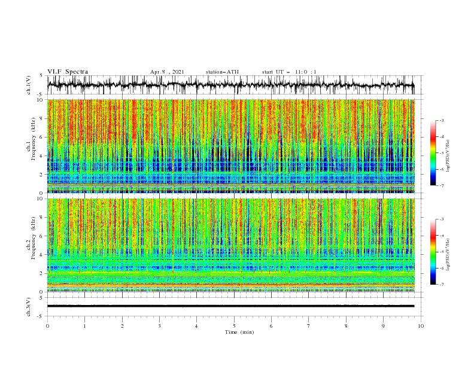This screenshot has width=474, height=366.
Task: Click the "-3" label on ch.1 colorbar
Action: tap(442, 120)
